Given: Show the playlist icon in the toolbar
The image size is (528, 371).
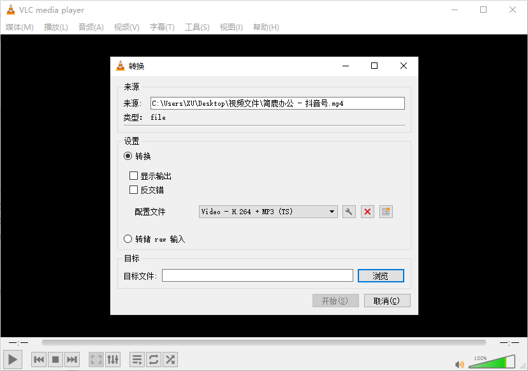Looking at the screenshot, I should coord(136,359).
